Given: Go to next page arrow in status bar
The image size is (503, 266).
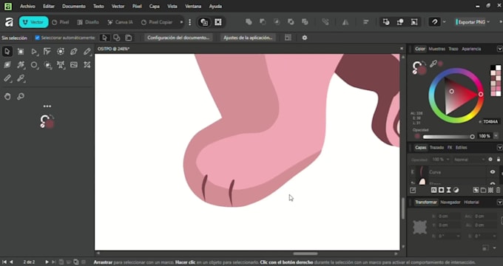Looking at the screenshot, I should click(x=47, y=262).
